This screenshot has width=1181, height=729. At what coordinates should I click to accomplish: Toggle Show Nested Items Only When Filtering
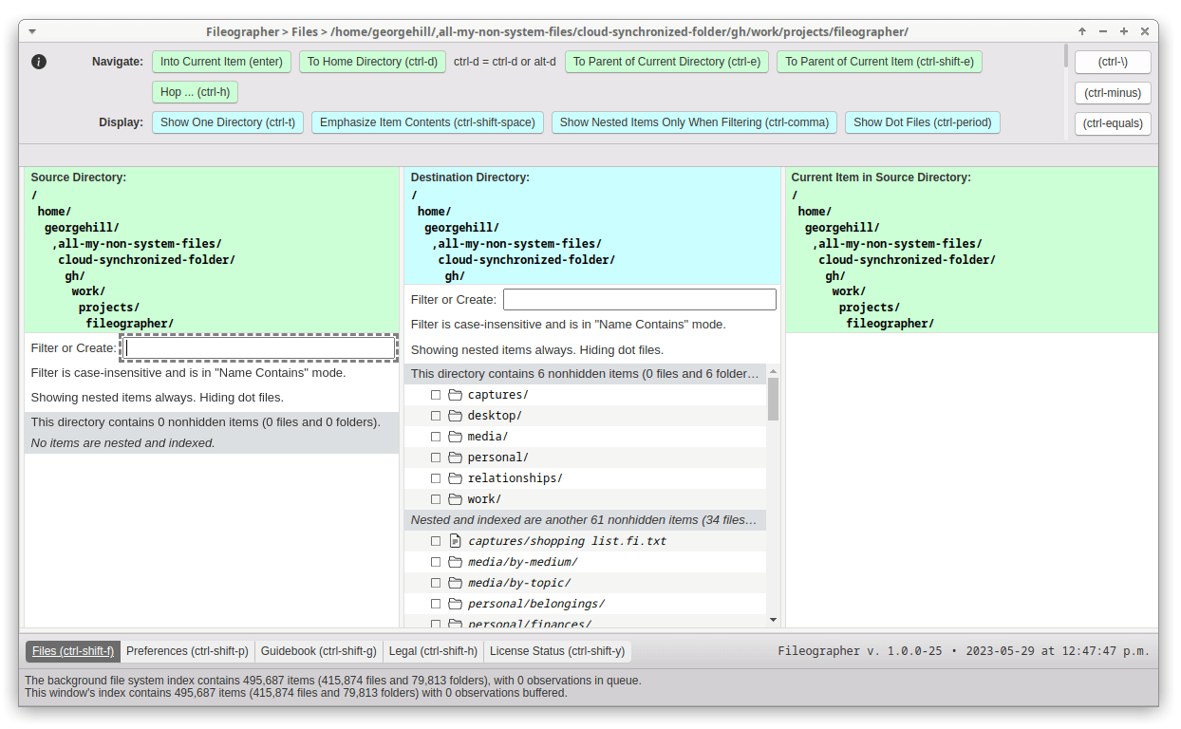tap(694, 122)
